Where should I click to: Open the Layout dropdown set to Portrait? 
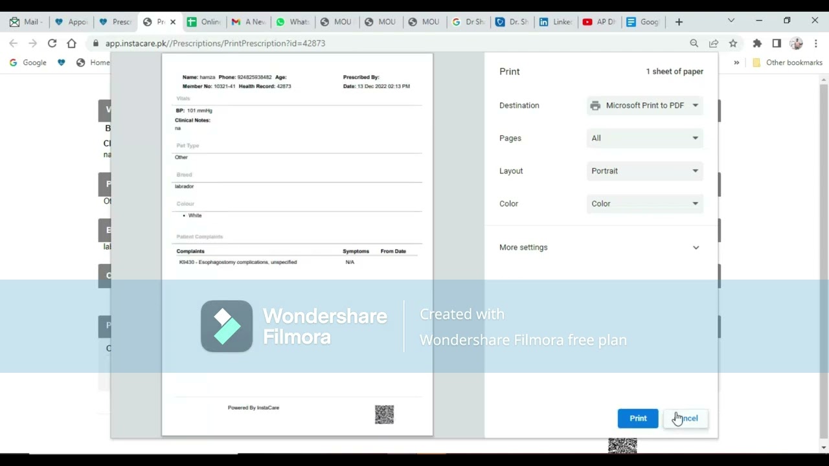pyautogui.click(x=644, y=171)
